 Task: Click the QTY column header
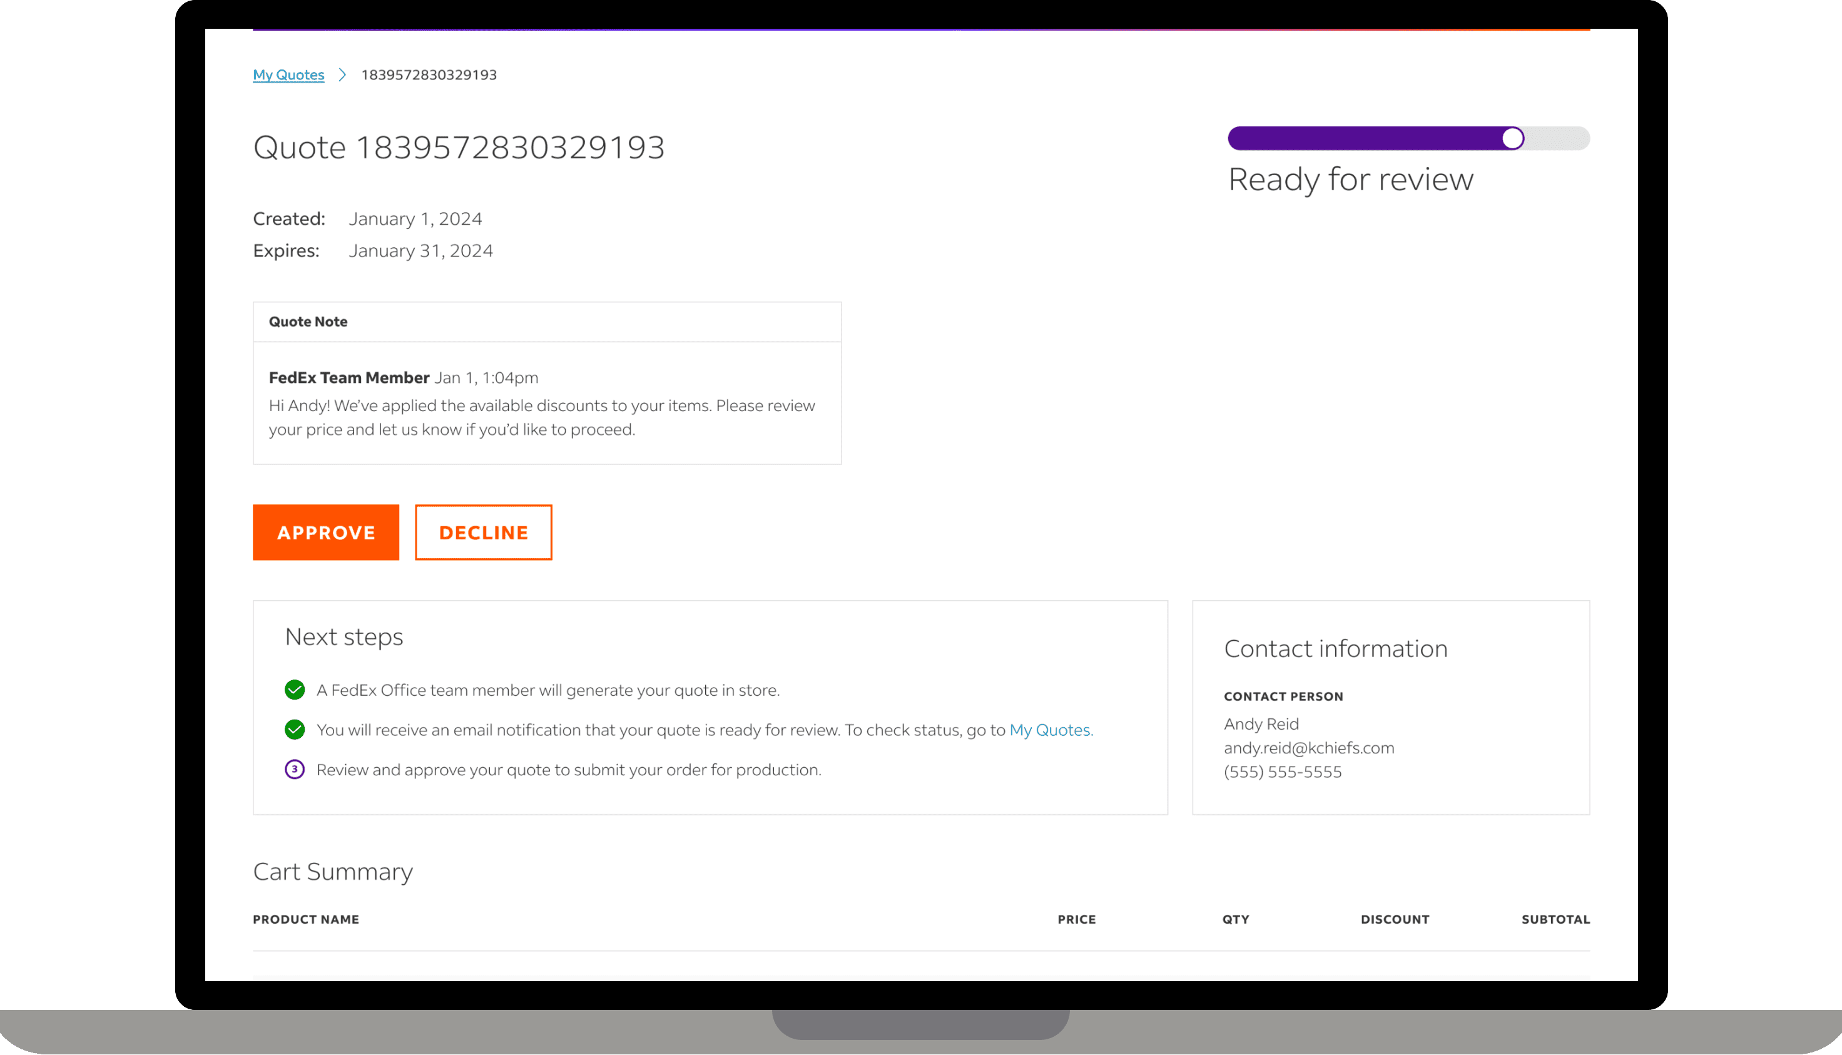pyautogui.click(x=1236, y=919)
